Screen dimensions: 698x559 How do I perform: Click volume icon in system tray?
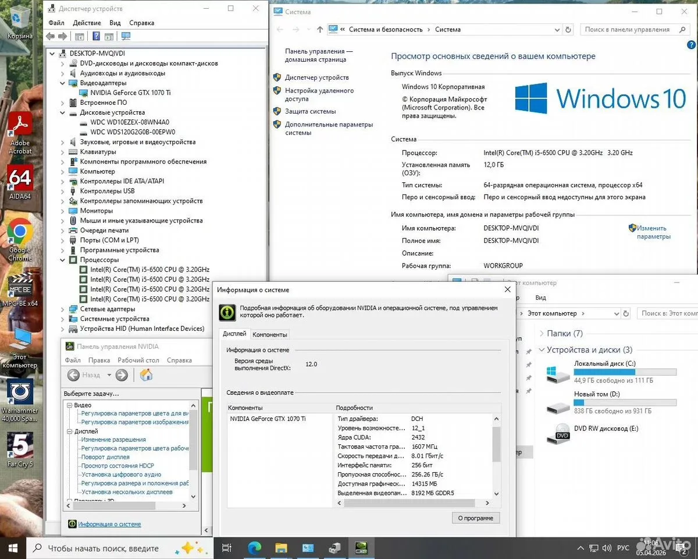click(607, 548)
